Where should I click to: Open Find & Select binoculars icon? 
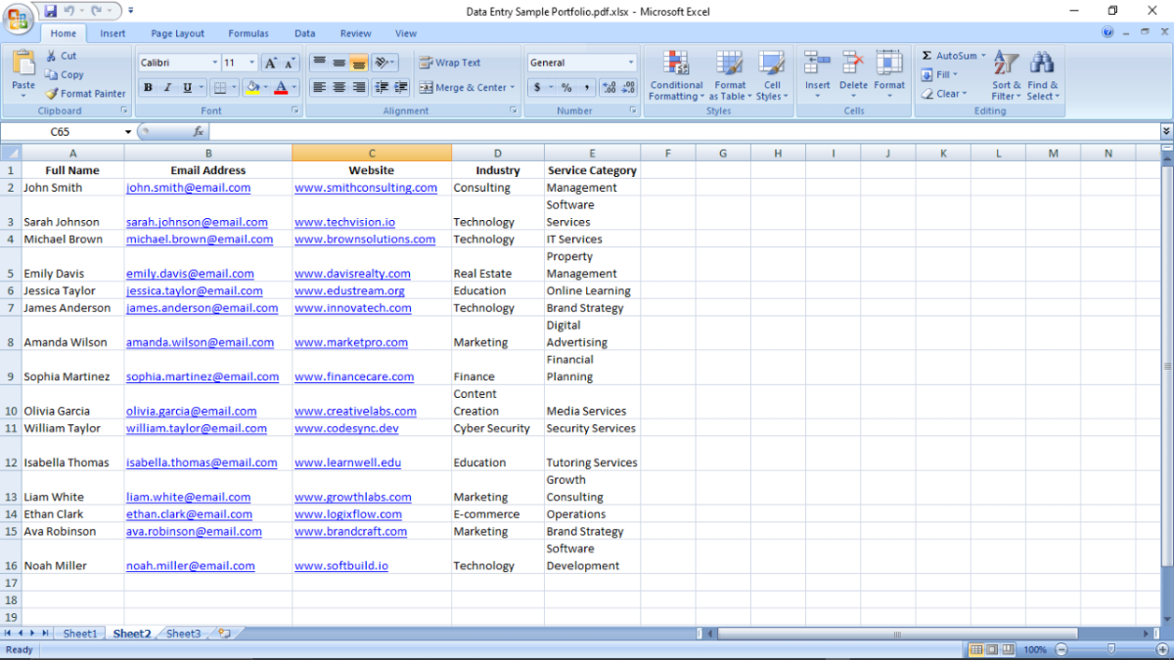1041,65
